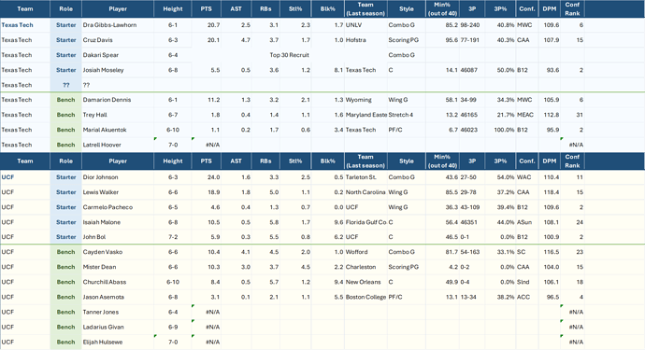Click Churchill Abass player name cell

point(118,282)
